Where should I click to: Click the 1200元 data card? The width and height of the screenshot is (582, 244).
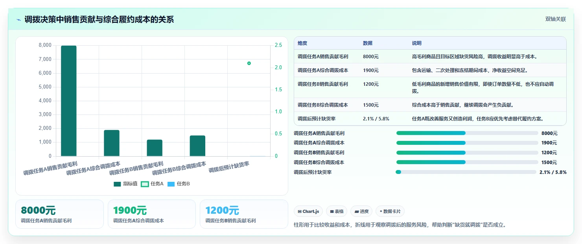coord(244,214)
